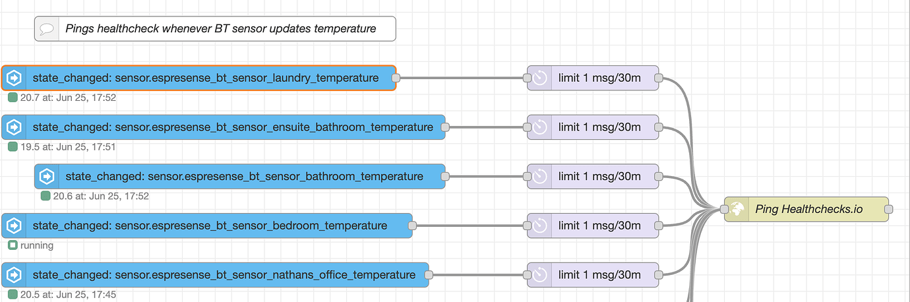
Task: Click the output port of the bedroom limit node
Action: (x=658, y=226)
